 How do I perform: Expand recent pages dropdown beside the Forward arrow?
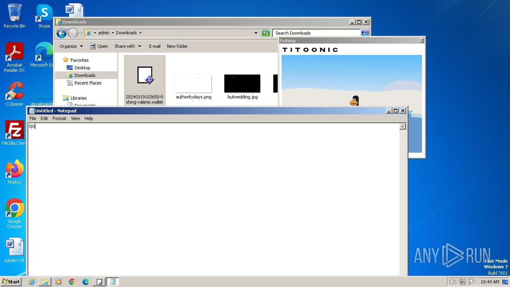[80, 33]
